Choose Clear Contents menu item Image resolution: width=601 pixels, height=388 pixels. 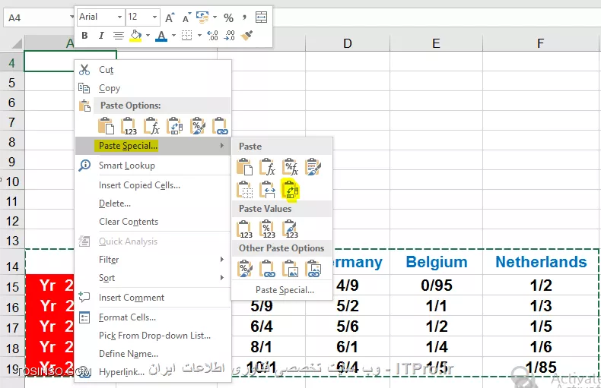(153, 222)
